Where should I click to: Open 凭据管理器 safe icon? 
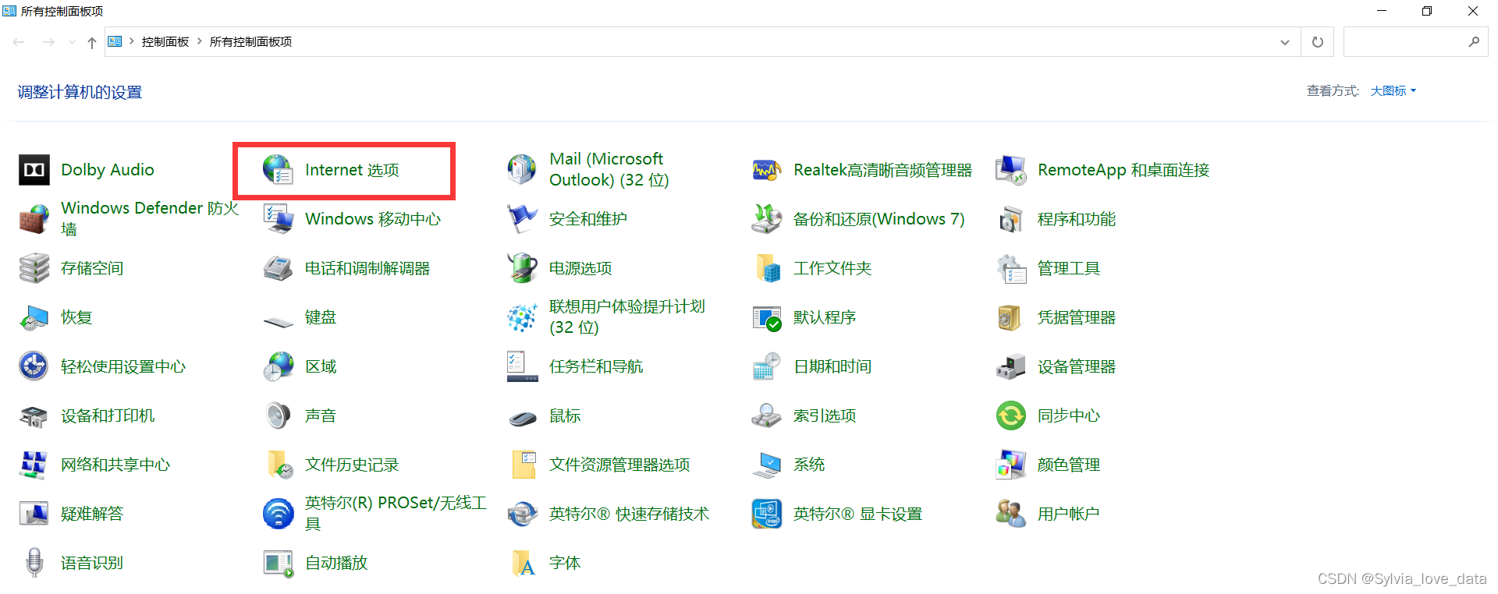[1011, 317]
